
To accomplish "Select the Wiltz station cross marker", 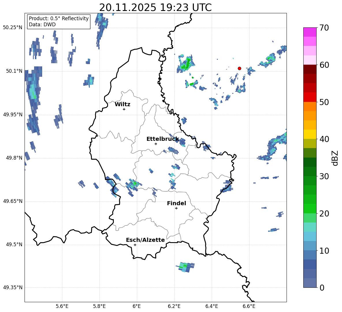I will pos(124,109).
